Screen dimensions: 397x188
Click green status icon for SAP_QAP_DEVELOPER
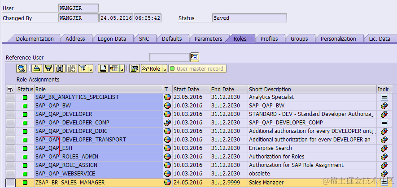click(x=25, y=114)
